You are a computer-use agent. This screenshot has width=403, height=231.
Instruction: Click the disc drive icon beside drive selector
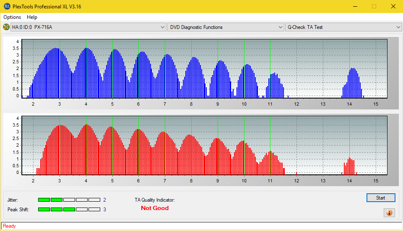tap(6, 27)
